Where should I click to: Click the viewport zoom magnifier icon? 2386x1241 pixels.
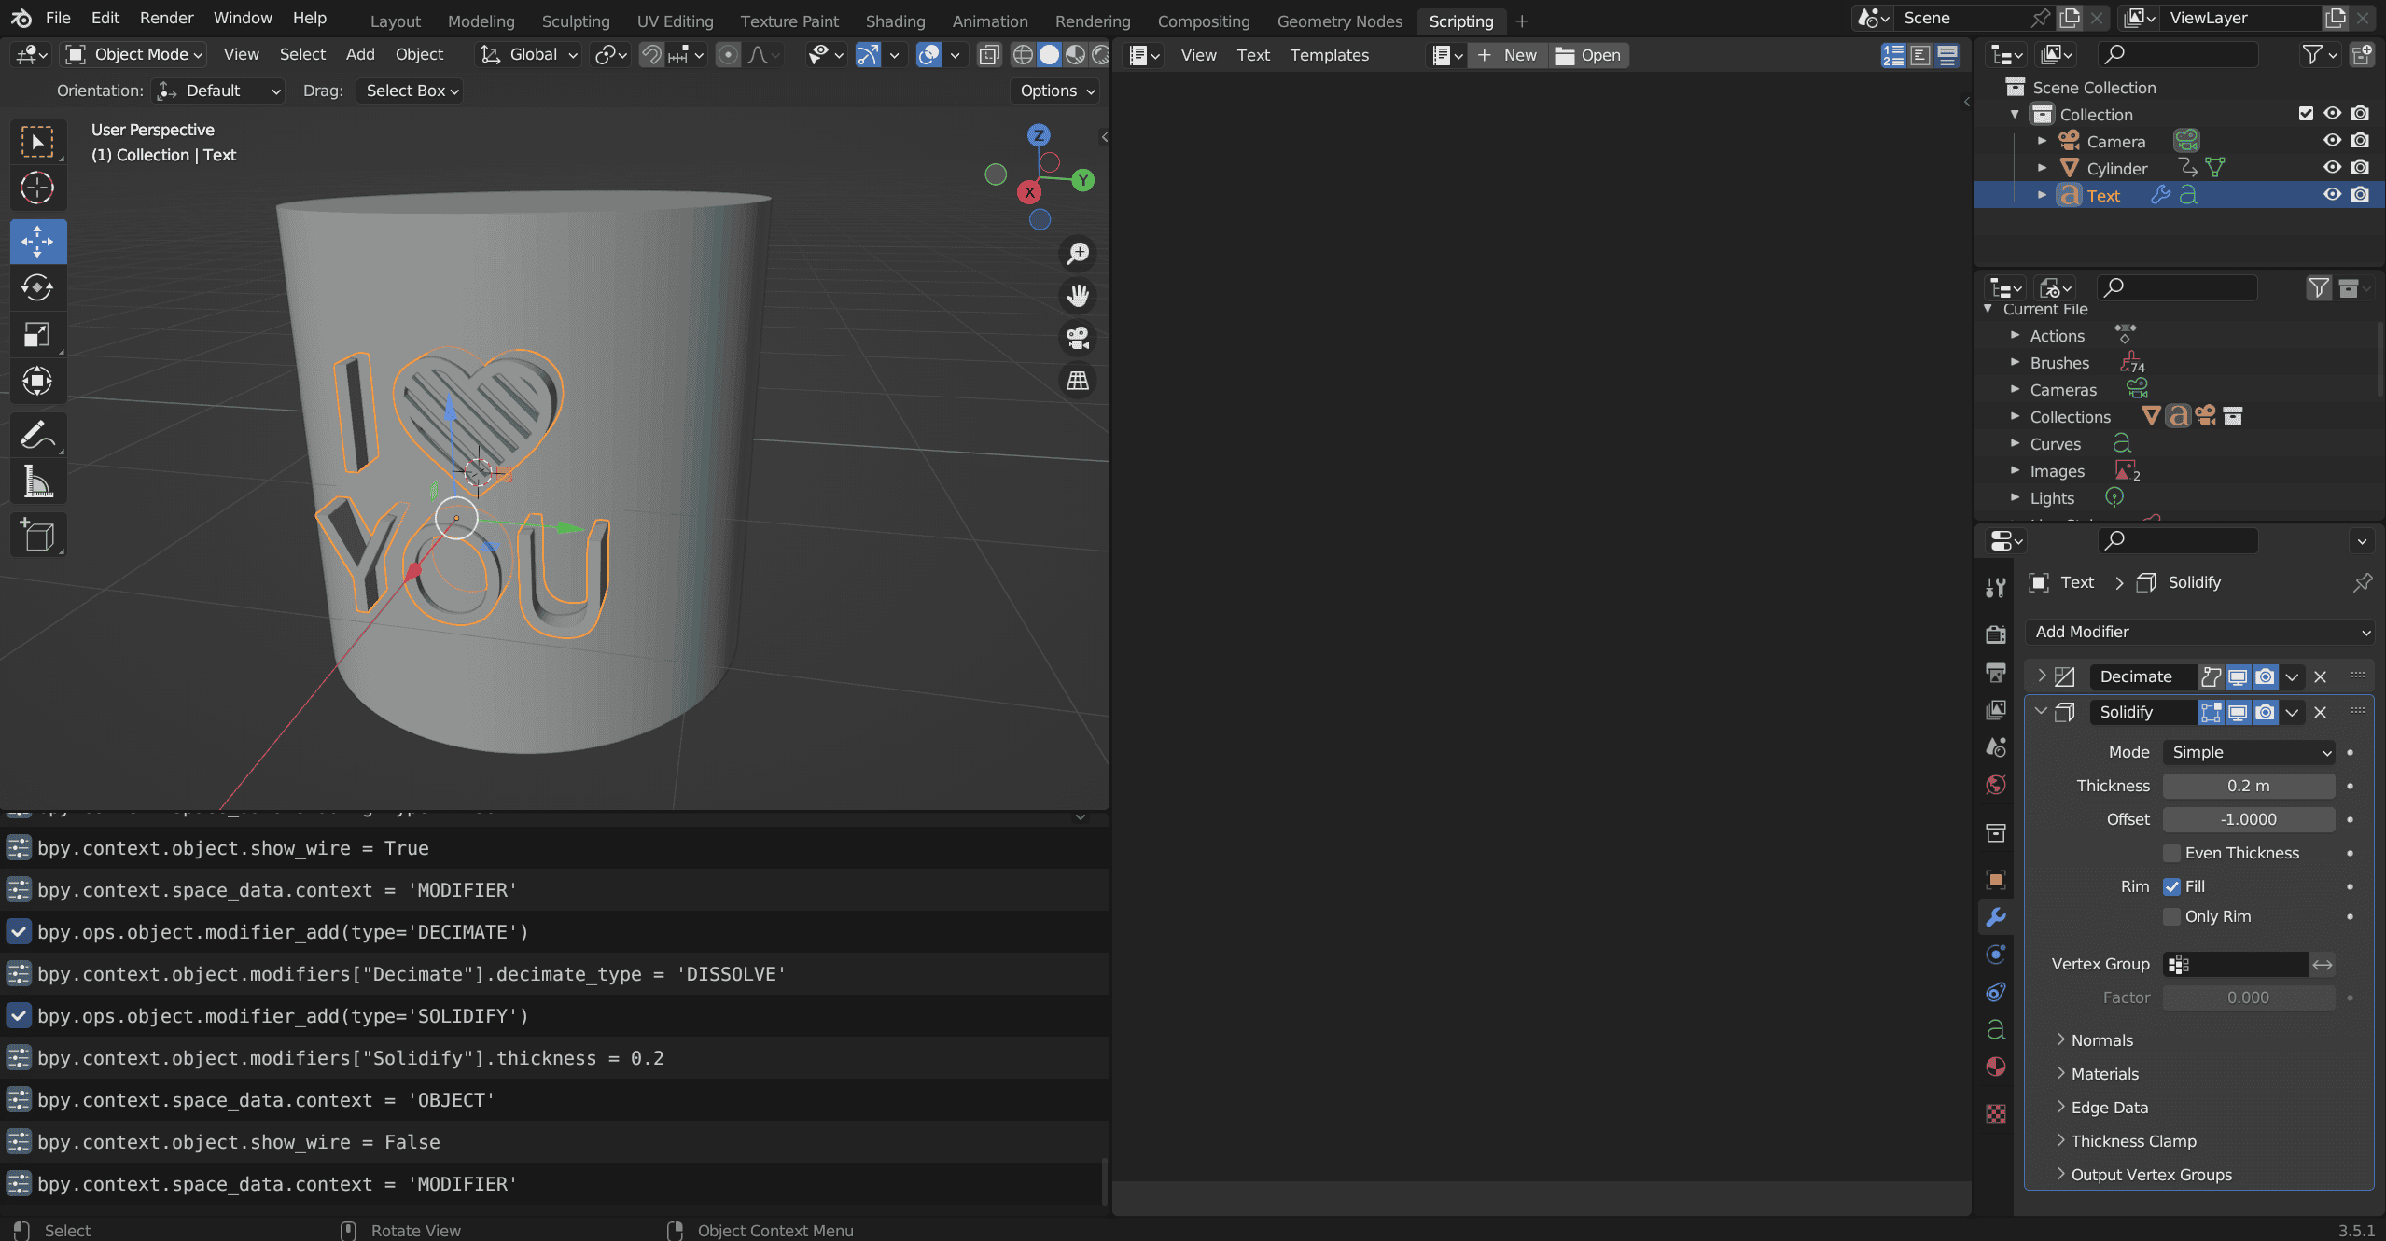click(1078, 253)
